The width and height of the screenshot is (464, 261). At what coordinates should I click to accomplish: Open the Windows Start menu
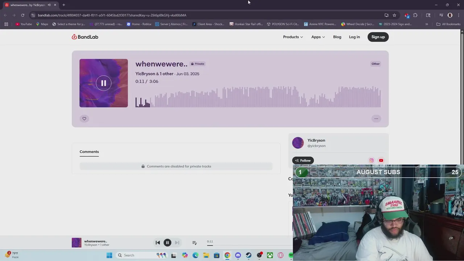click(109, 255)
